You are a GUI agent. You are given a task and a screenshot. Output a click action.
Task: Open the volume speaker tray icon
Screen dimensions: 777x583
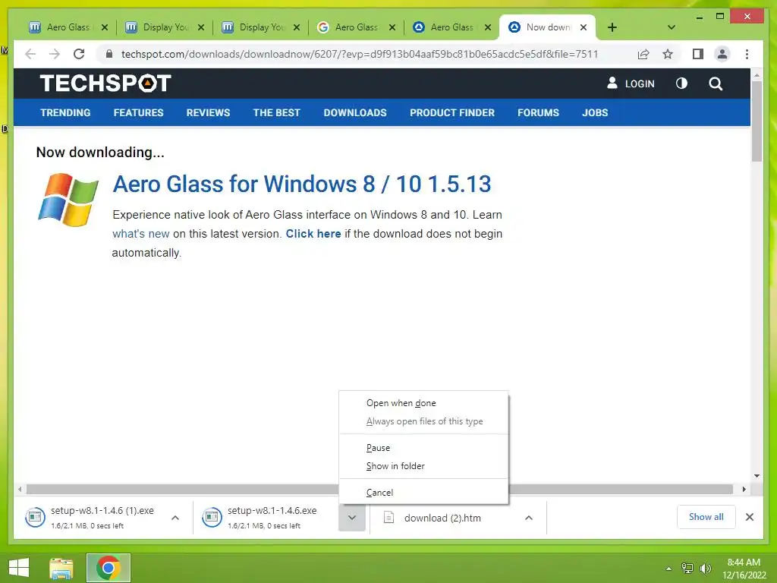706,569
